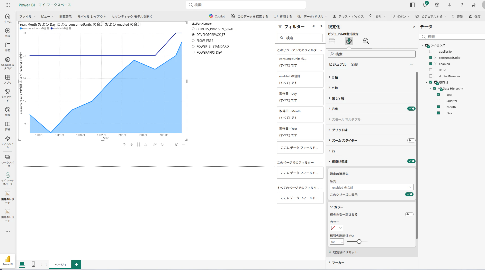Show more sidebar items with ellipsis
485x270 pixels.
(8, 232)
